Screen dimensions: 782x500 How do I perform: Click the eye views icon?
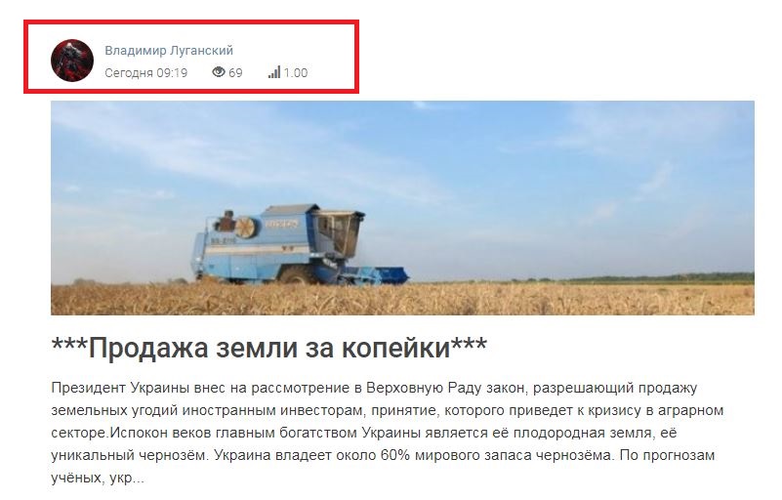click(x=219, y=72)
